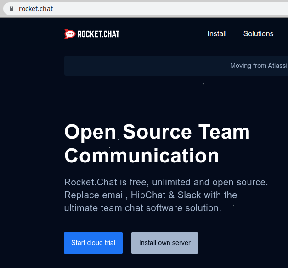
Task: Click the Install own server button
Action: click(x=164, y=243)
